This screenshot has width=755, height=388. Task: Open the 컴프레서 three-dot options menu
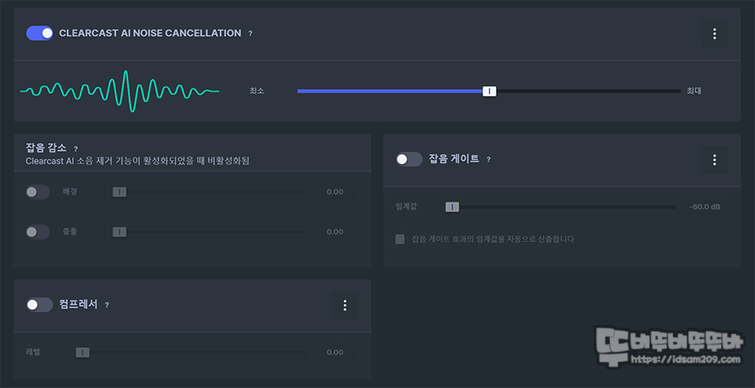coord(345,305)
